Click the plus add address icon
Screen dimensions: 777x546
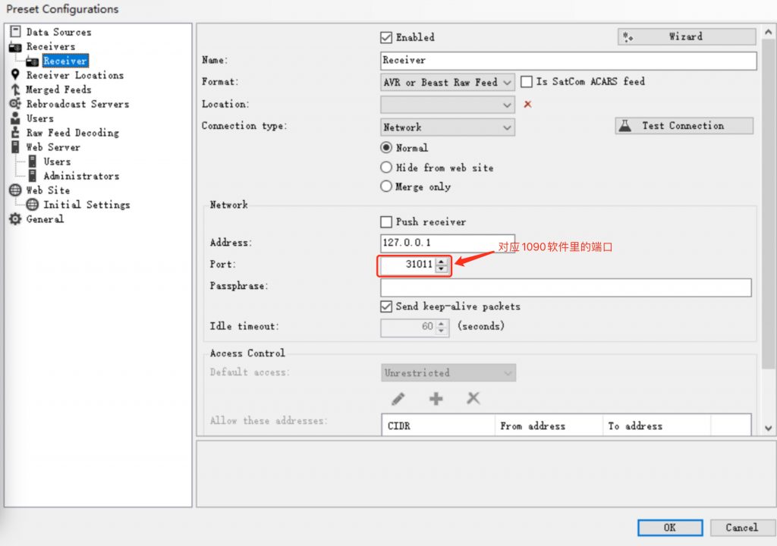tap(436, 399)
